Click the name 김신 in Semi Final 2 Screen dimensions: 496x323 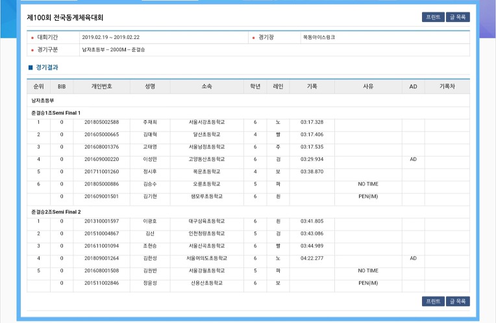[150, 233]
